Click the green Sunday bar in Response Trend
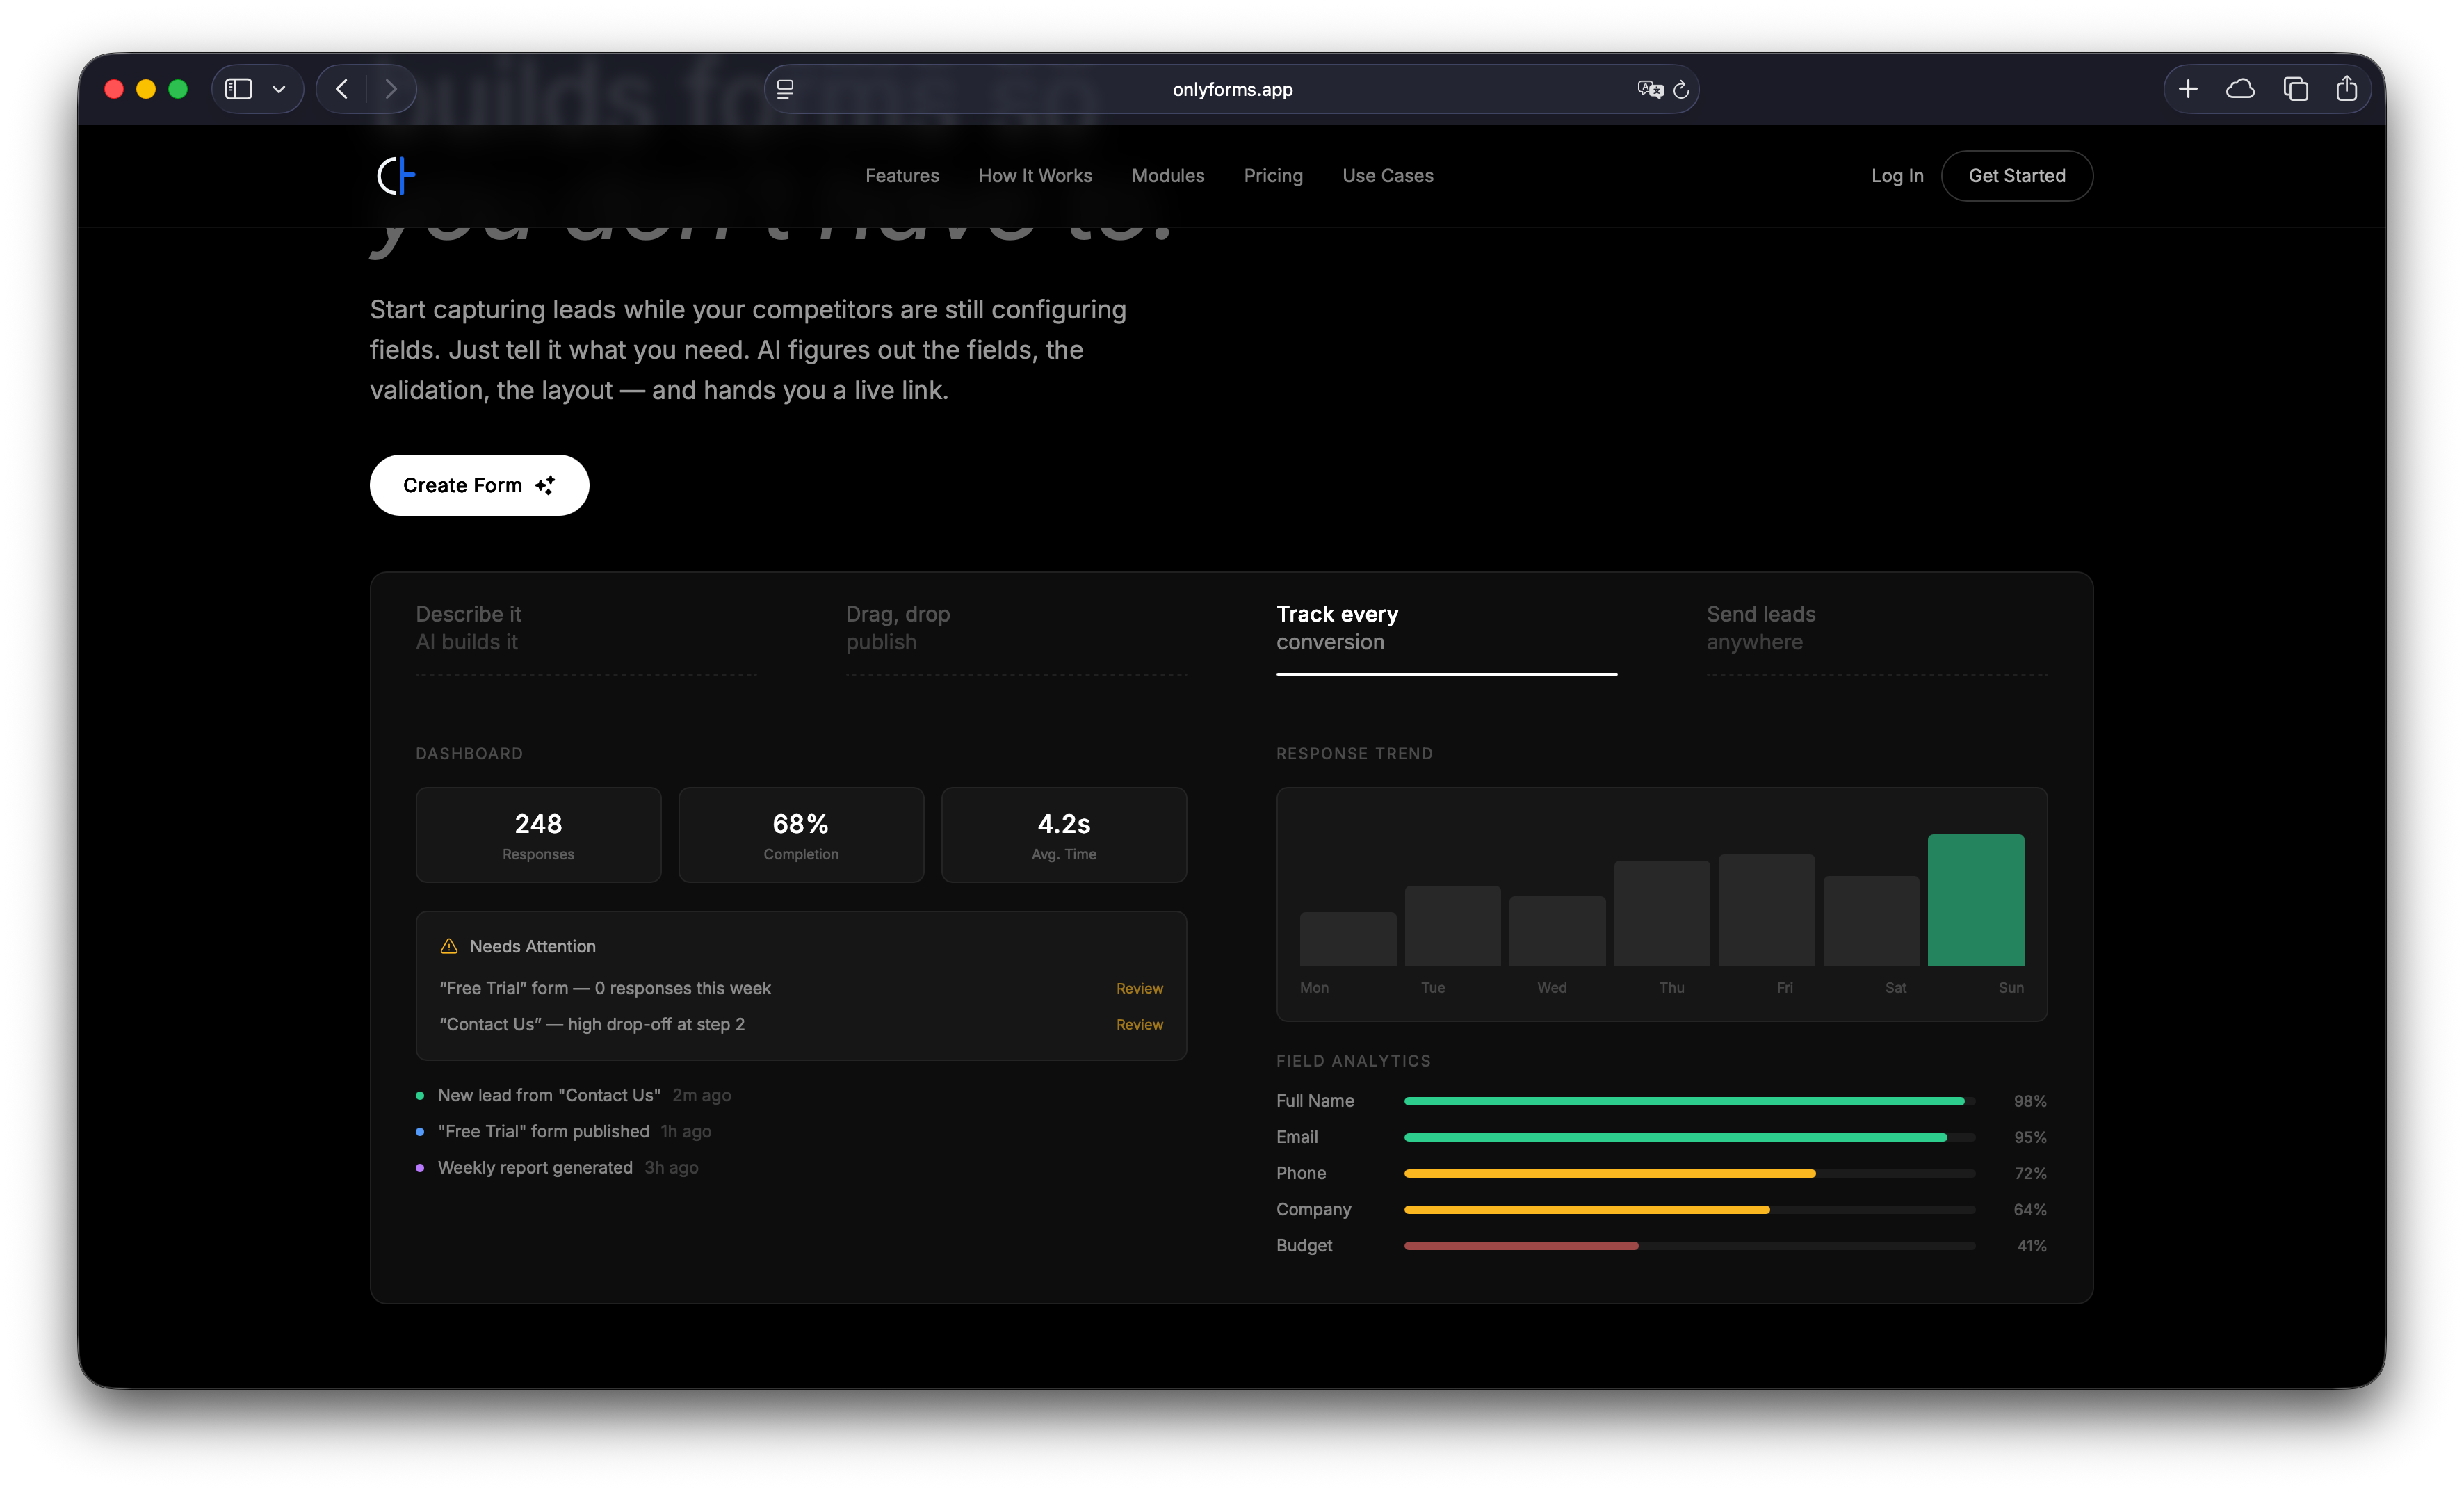The image size is (2464, 1492). coord(1976,900)
